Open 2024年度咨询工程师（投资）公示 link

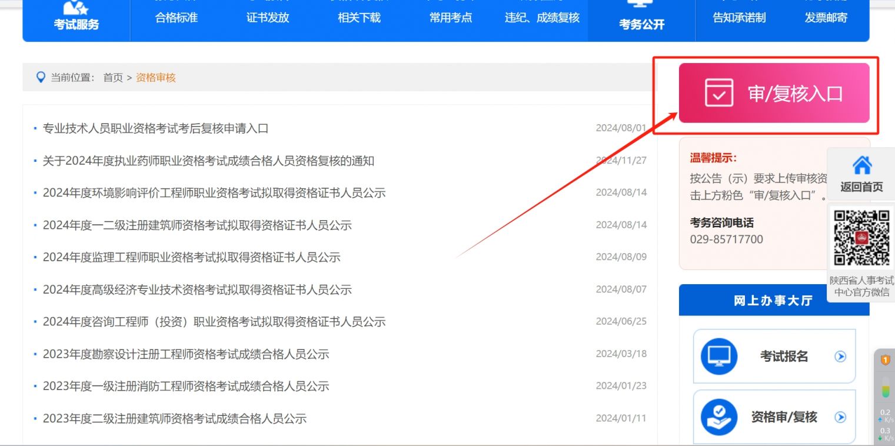214,322
